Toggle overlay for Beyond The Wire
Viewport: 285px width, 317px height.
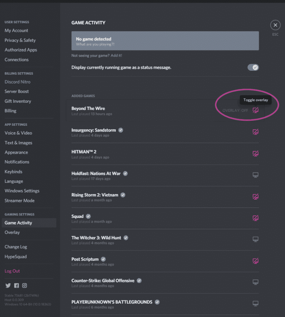(255, 111)
